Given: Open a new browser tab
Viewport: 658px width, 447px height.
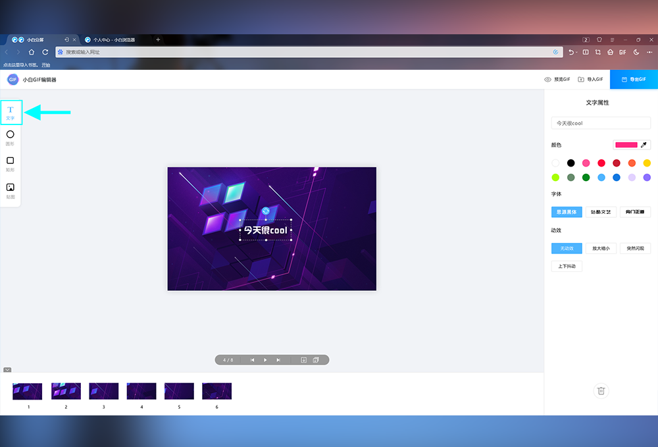Looking at the screenshot, I should [x=158, y=39].
